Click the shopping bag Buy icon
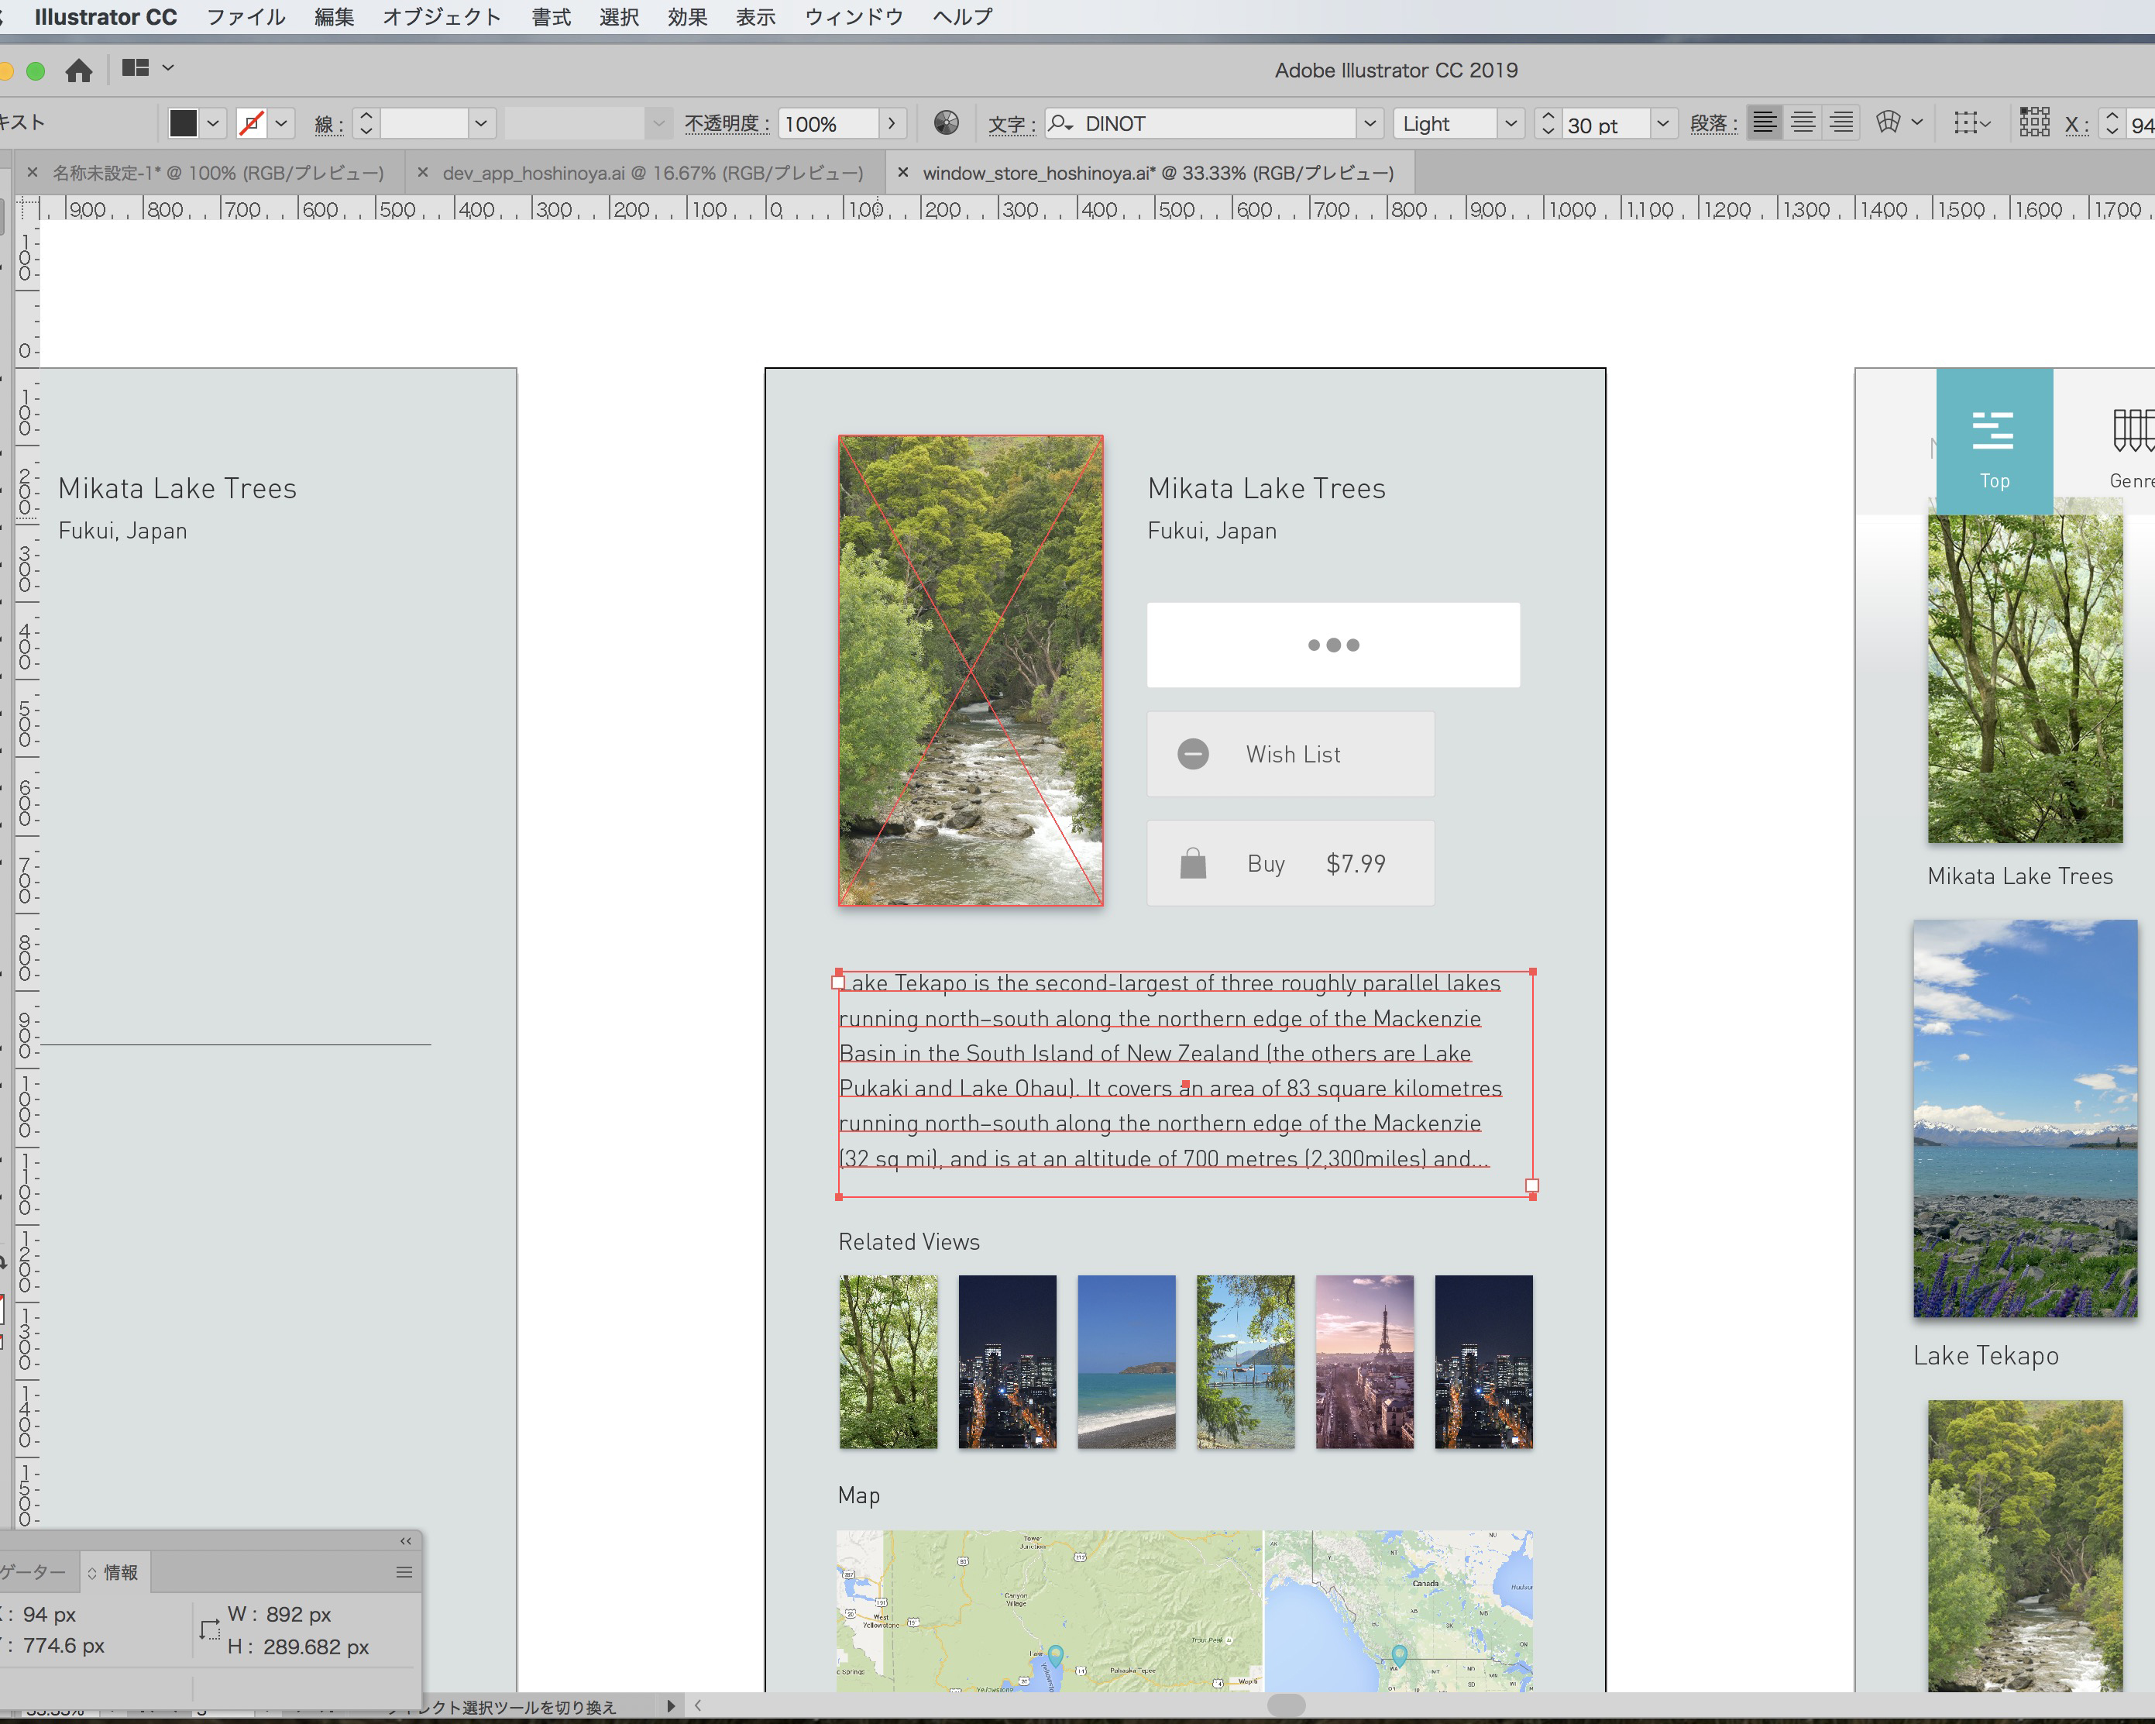The height and width of the screenshot is (1724, 2155). point(1192,863)
